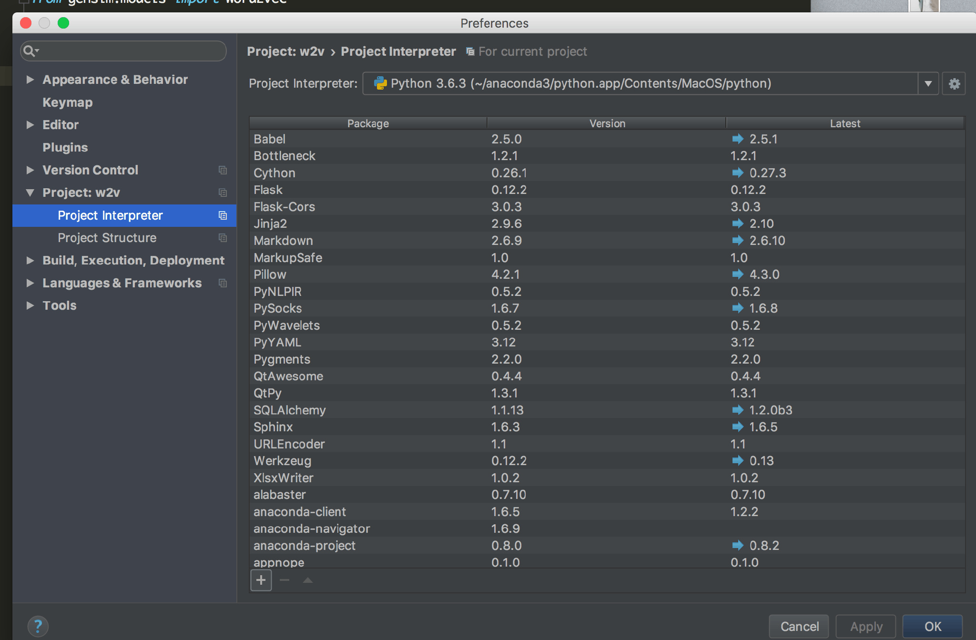The image size is (976, 640).
Task: Click the upgrade package up-arrow icon
Action: coord(308,580)
